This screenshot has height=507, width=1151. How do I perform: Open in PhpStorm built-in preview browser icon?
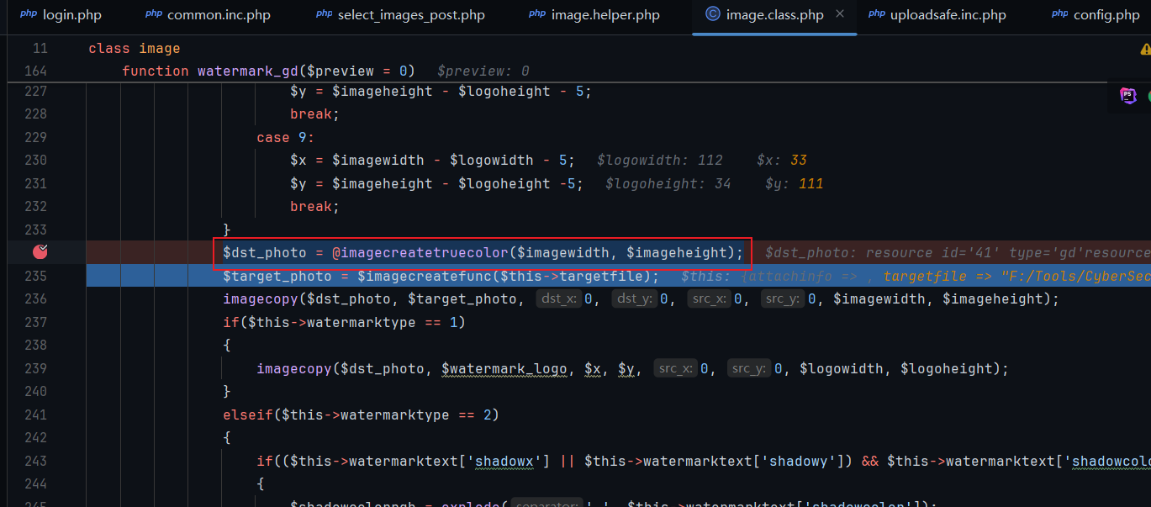1127,96
